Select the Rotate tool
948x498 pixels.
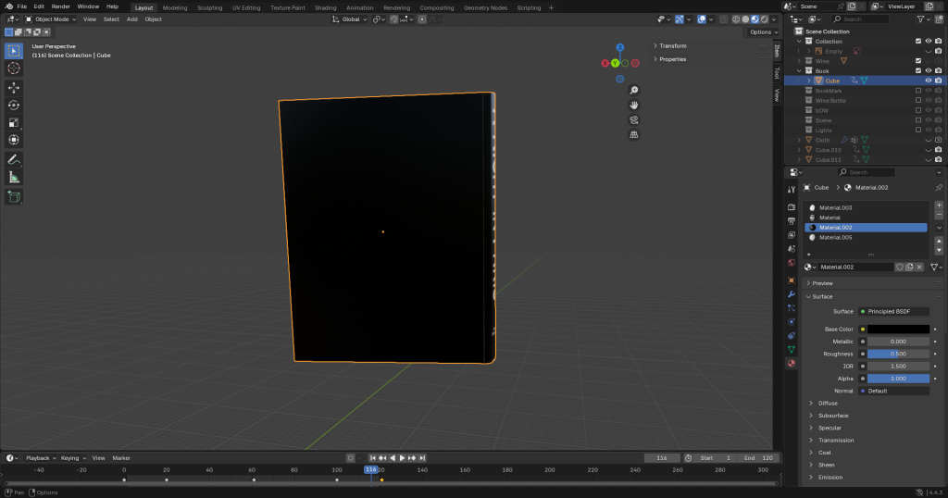click(14, 105)
